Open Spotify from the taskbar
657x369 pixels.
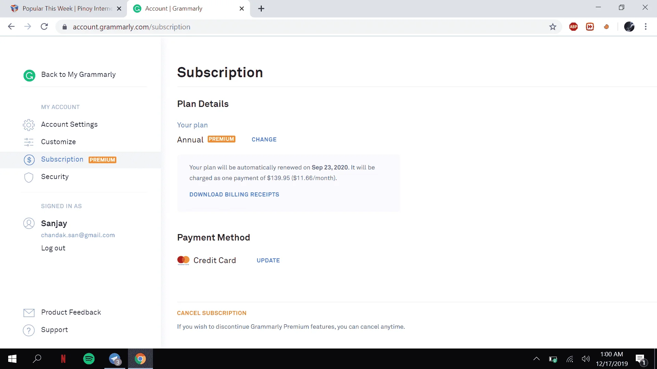(x=89, y=359)
